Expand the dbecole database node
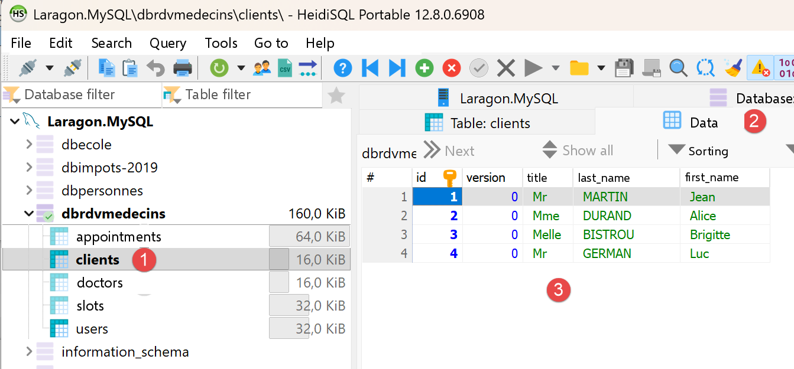Viewport: 794px width, 369px height. click(29, 144)
